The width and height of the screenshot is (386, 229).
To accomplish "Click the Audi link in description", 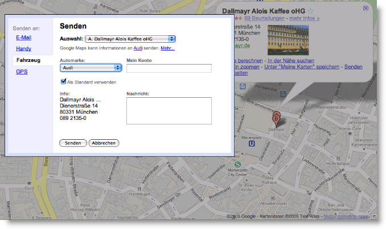I will [x=138, y=48].
